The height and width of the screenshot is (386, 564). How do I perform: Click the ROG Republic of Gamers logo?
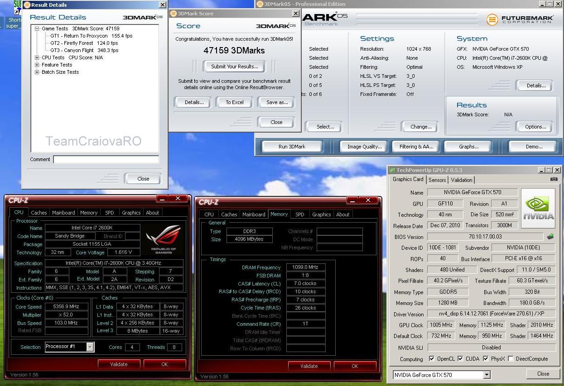(x=164, y=239)
